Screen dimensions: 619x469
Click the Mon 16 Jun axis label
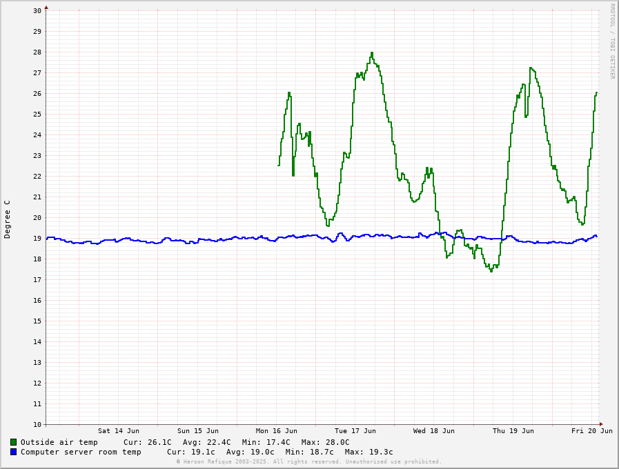pos(276,431)
